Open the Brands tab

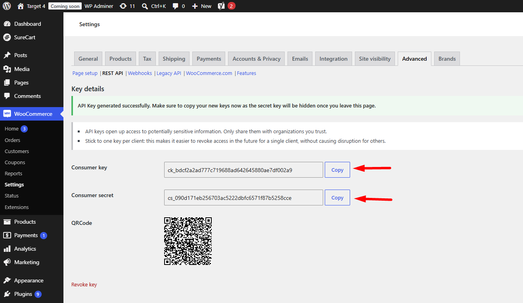(x=447, y=59)
